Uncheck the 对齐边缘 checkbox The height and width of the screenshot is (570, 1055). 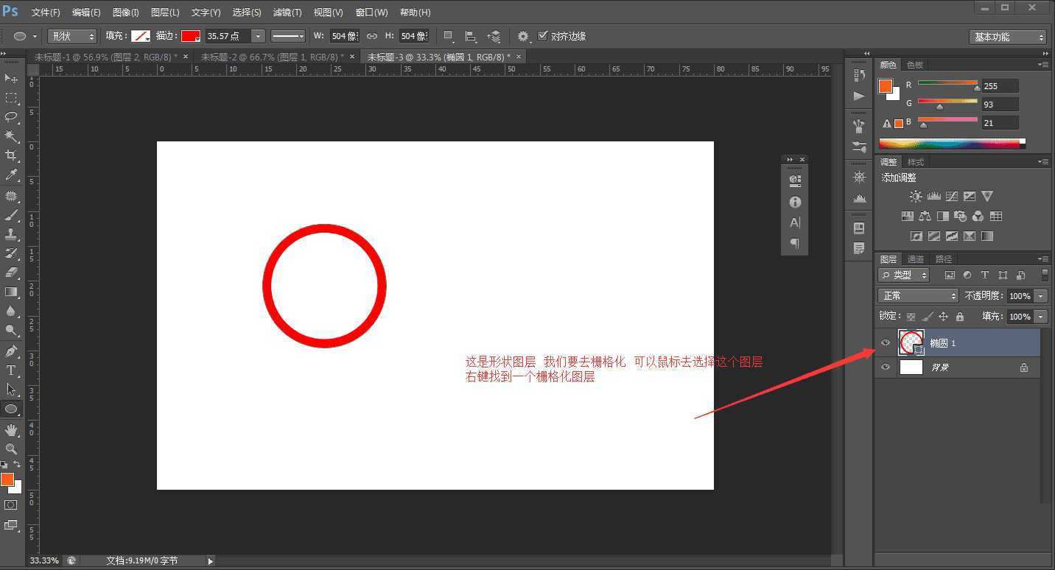point(543,35)
